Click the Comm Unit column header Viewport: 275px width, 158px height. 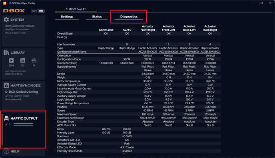106,30
